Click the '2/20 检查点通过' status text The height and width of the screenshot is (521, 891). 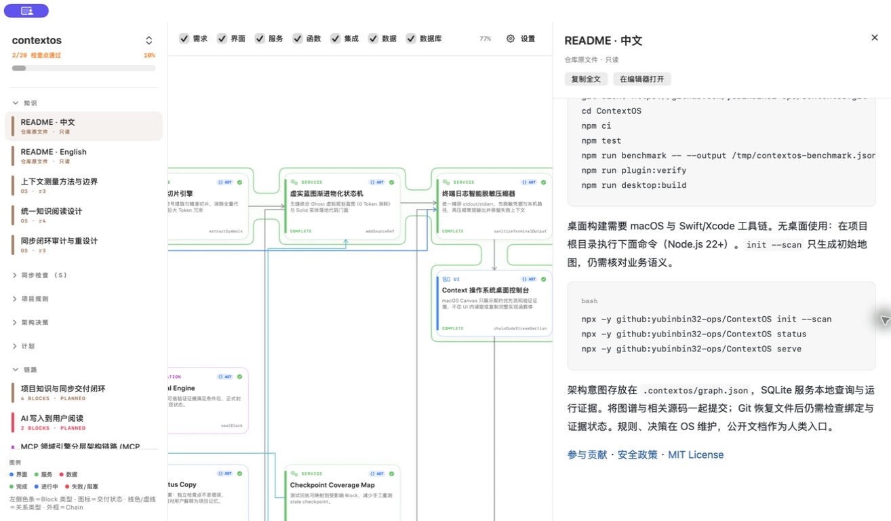37,56
